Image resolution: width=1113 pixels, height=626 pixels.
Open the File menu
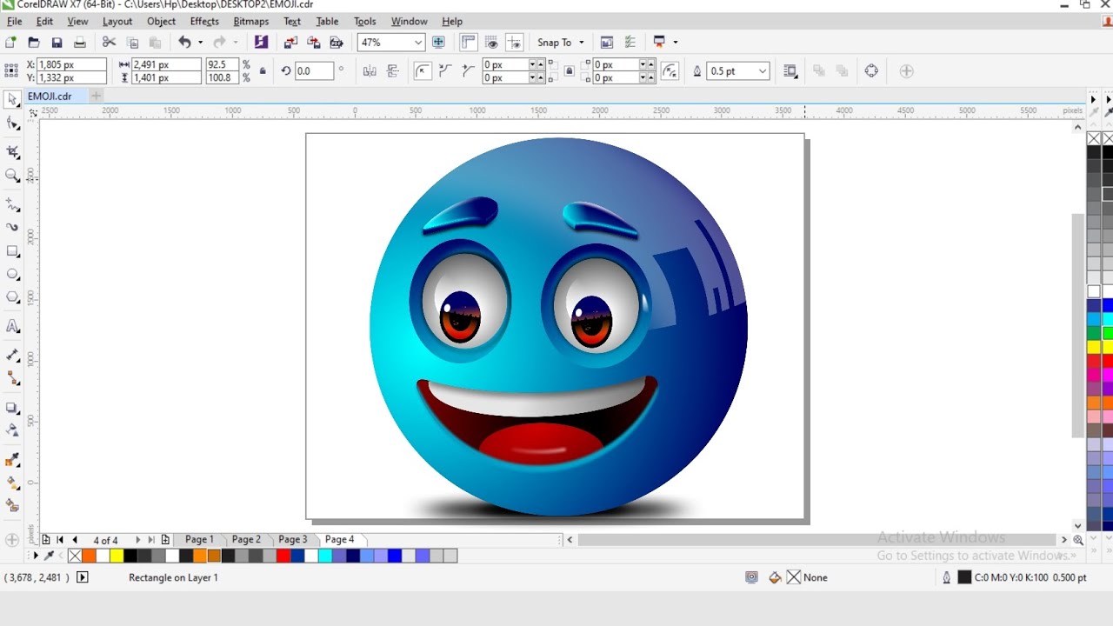[15, 21]
